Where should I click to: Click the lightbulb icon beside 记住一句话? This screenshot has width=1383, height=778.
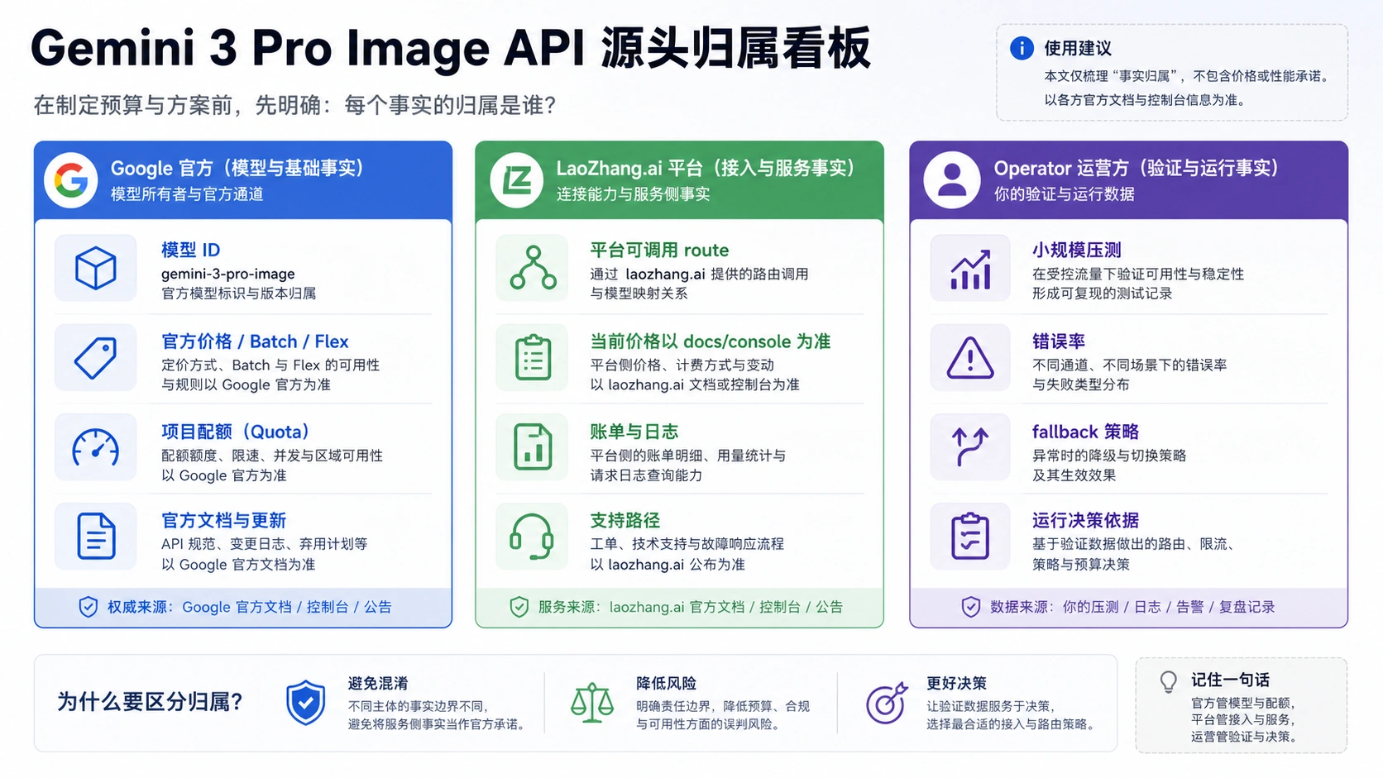[1169, 682]
